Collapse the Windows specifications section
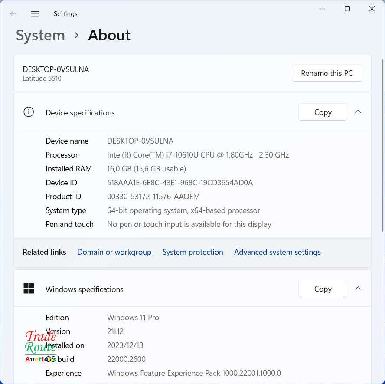This screenshot has height=384, width=385. (x=358, y=288)
